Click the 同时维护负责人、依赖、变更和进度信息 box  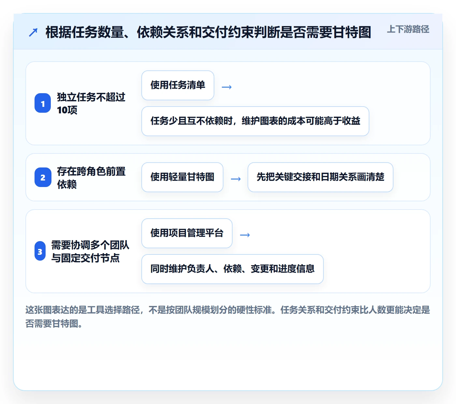click(233, 269)
